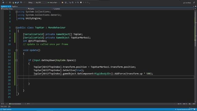Open the Hata Listesi panel tab
This screenshot has width=197, height=111.
point(3,106)
